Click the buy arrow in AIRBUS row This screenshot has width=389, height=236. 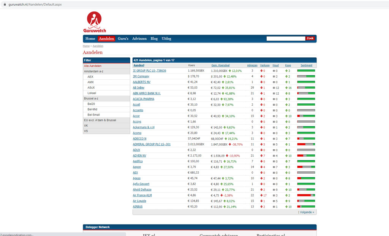coord(286,207)
